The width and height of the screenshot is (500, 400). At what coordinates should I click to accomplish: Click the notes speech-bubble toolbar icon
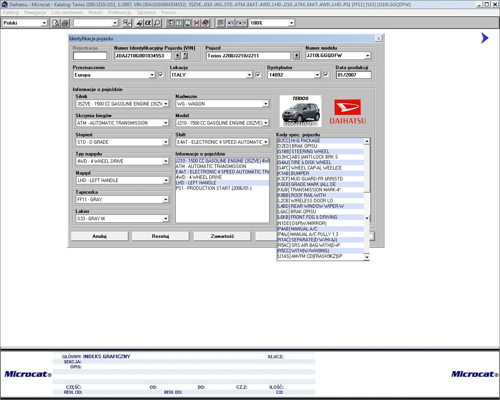click(x=221, y=23)
